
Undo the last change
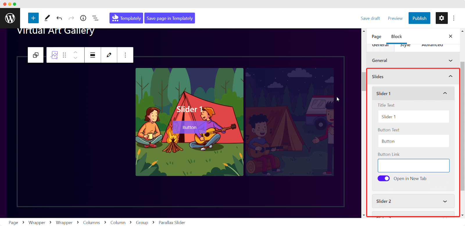coord(59,18)
